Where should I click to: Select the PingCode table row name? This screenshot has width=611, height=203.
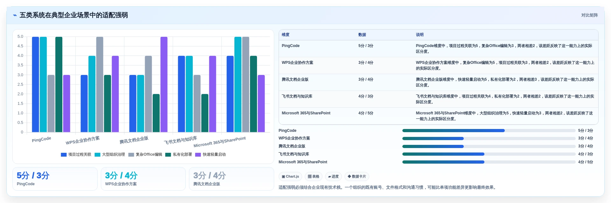pos(291,46)
